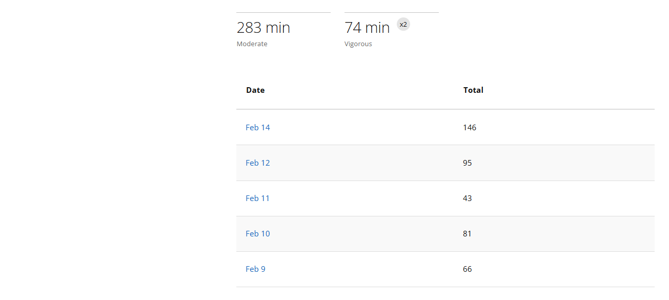
Task: Open the Feb 11 entry
Action: 258,198
